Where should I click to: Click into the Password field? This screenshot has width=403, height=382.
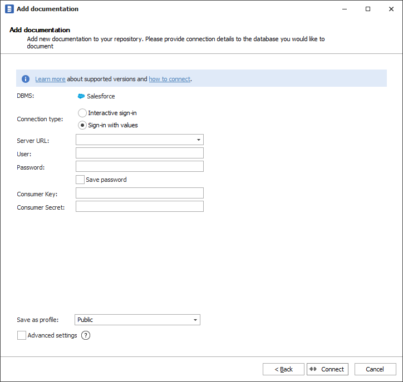click(139, 166)
